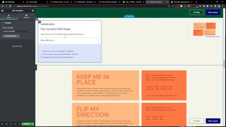226x127 pixels.
Task: Click the Edit Template button
Action: coord(11,36)
